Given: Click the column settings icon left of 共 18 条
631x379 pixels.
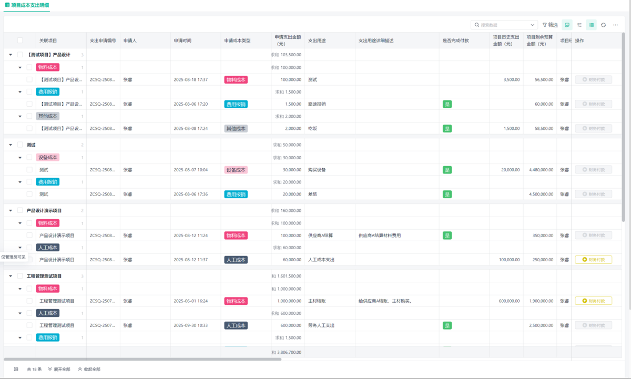Looking at the screenshot, I should (x=16, y=369).
